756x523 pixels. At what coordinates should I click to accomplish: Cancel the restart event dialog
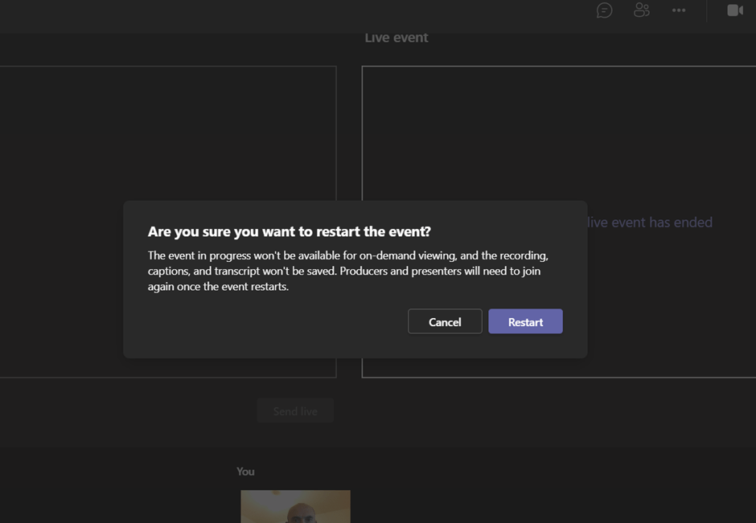point(445,321)
